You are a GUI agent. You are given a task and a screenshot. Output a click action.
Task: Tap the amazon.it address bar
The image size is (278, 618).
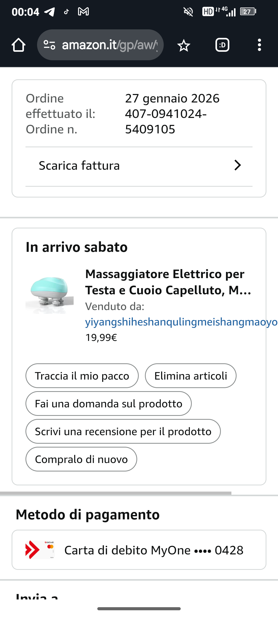pyautogui.click(x=109, y=45)
